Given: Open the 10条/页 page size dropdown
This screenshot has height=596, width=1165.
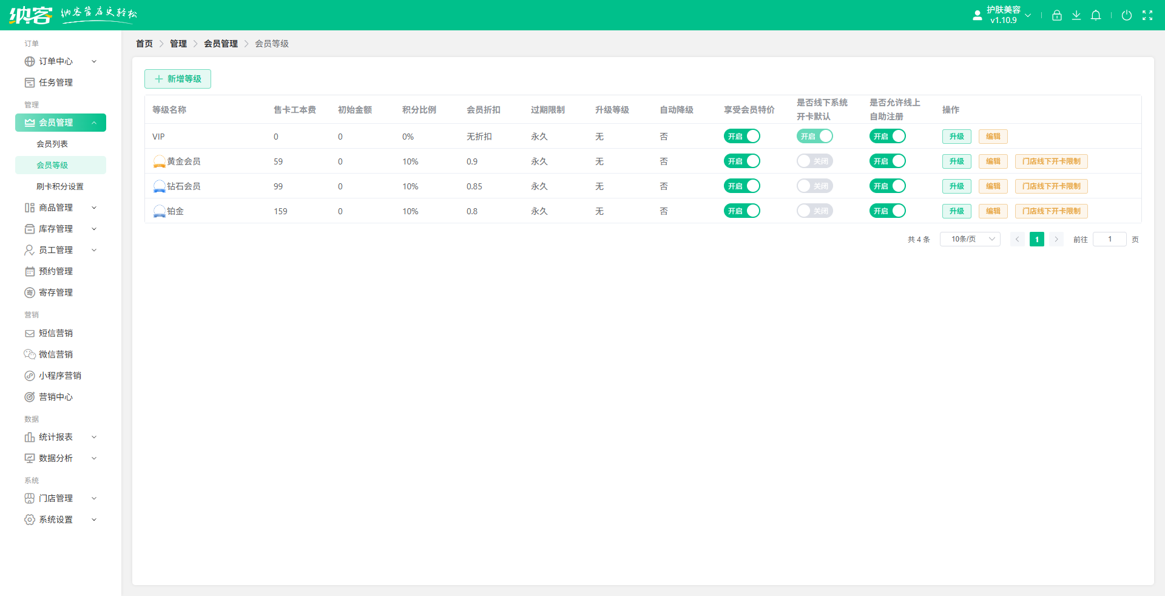Looking at the screenshot, I should pos(970,239).
